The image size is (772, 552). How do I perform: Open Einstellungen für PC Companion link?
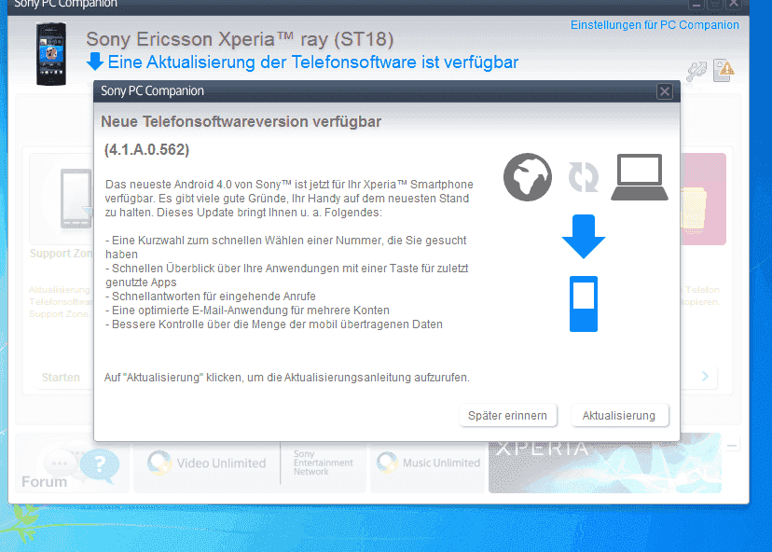coord(655,24)
